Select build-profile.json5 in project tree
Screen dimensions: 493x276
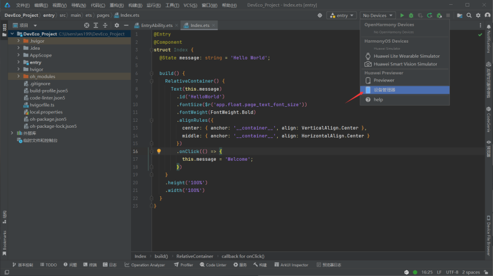(49, 91)
